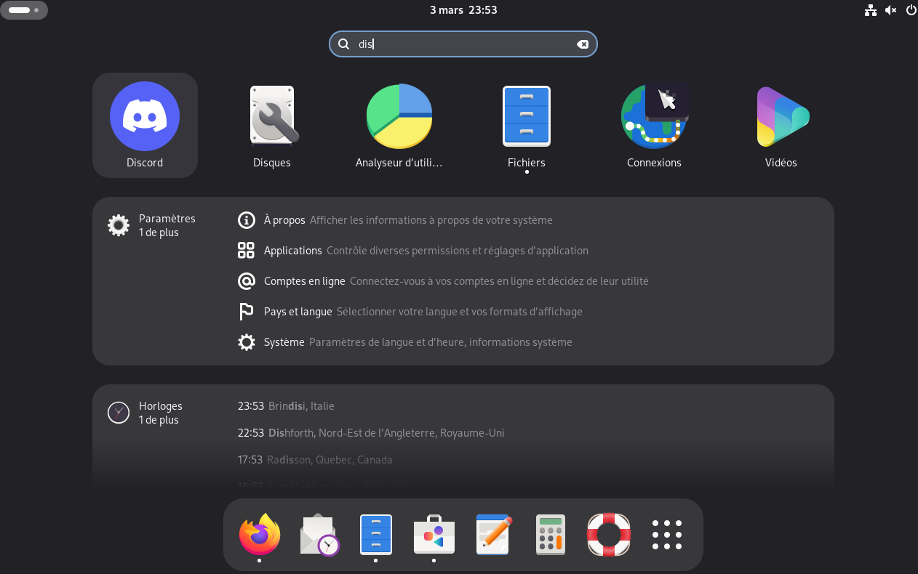Screen dimensions: 918x574
Task: Show all applications grid
Action: [x=667, y=535]
